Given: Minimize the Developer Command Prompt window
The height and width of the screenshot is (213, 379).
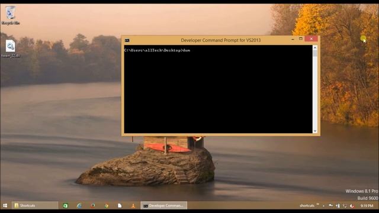Looking at the screenshot, I should point(293,39).
